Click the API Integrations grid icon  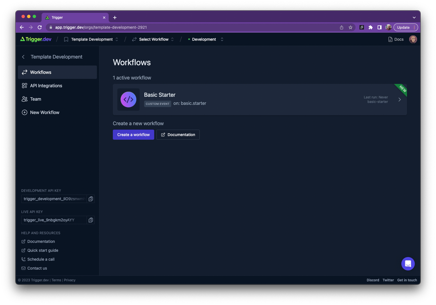(x=24, y=86)
